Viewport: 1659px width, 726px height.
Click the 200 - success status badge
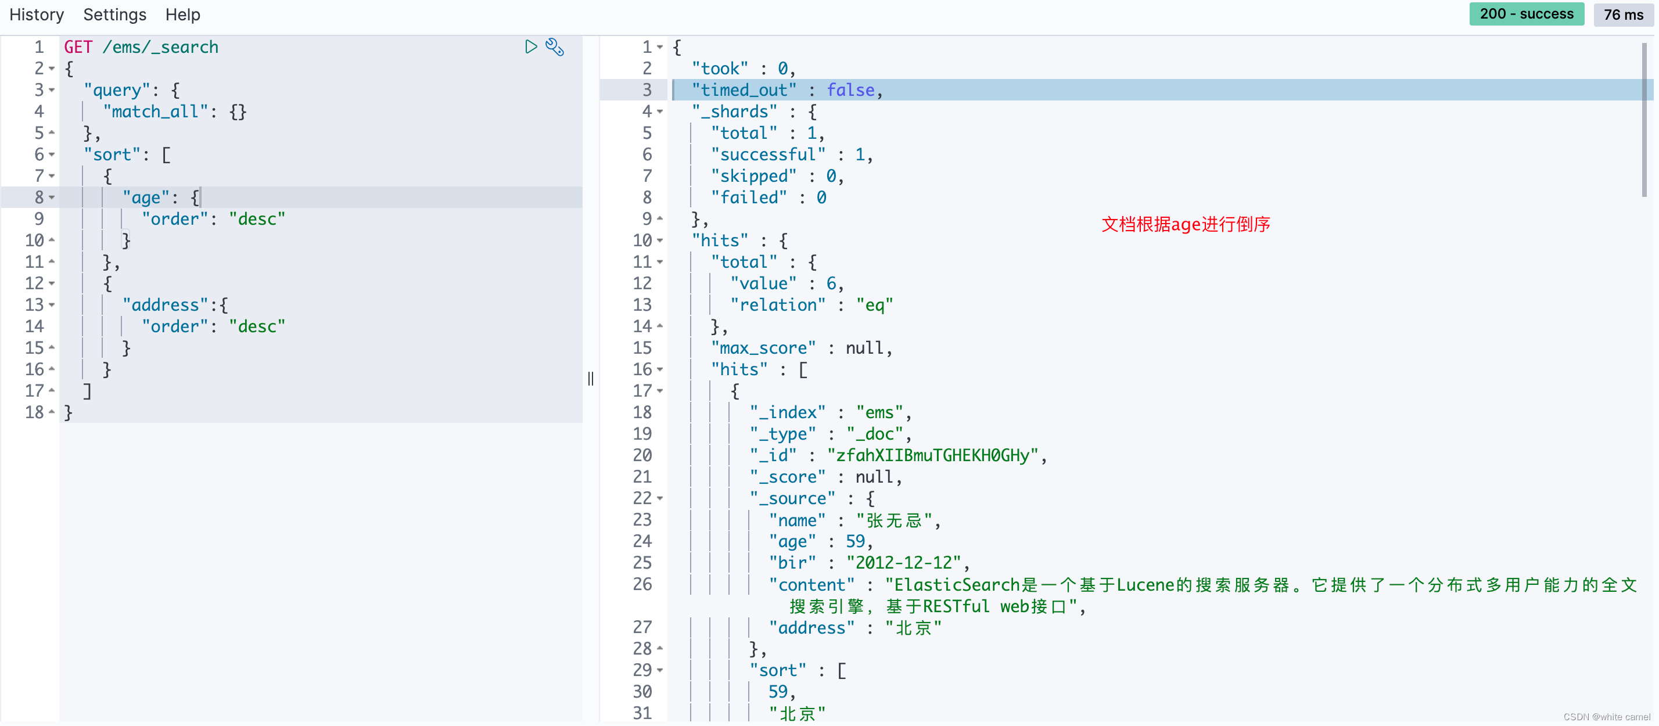coord(1527,14)
